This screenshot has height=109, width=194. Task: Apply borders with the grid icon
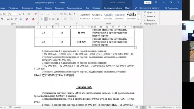(x=72, y=19)
